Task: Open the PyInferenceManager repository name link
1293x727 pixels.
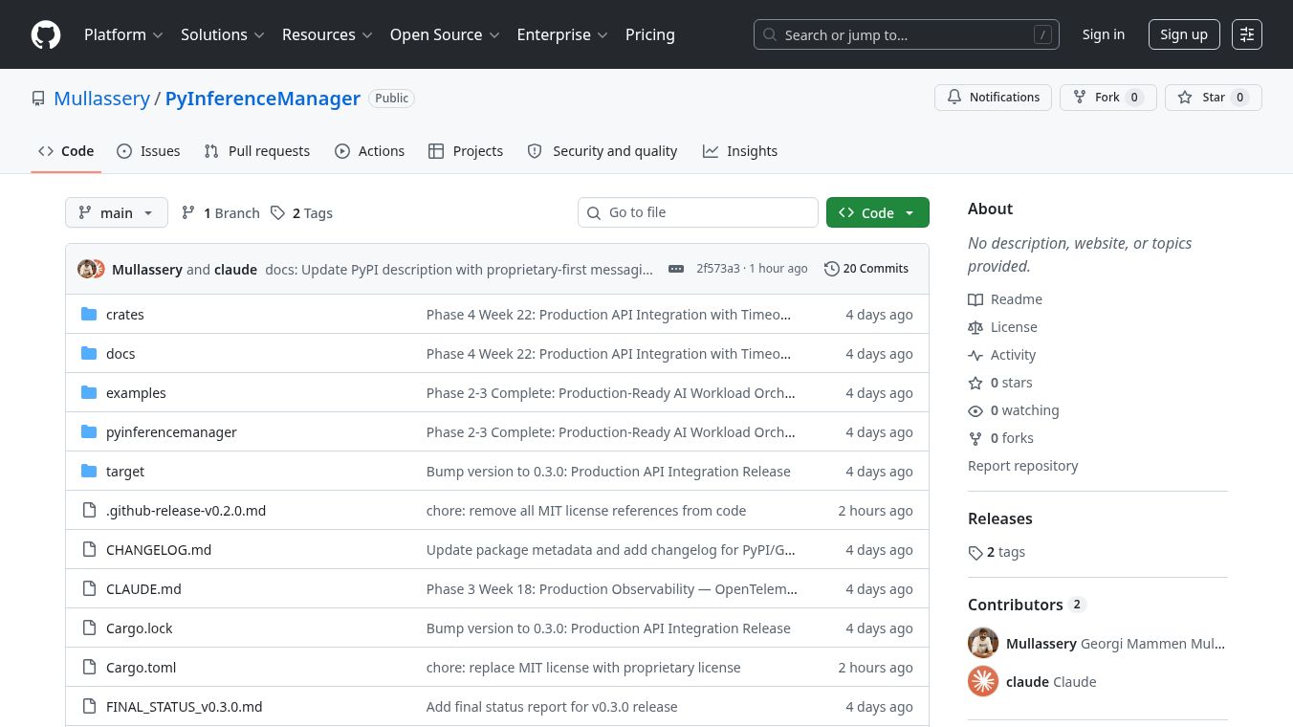Action: [x=263, y=99]
